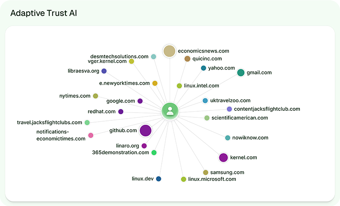Click the purple github.com node

point(146,130)
